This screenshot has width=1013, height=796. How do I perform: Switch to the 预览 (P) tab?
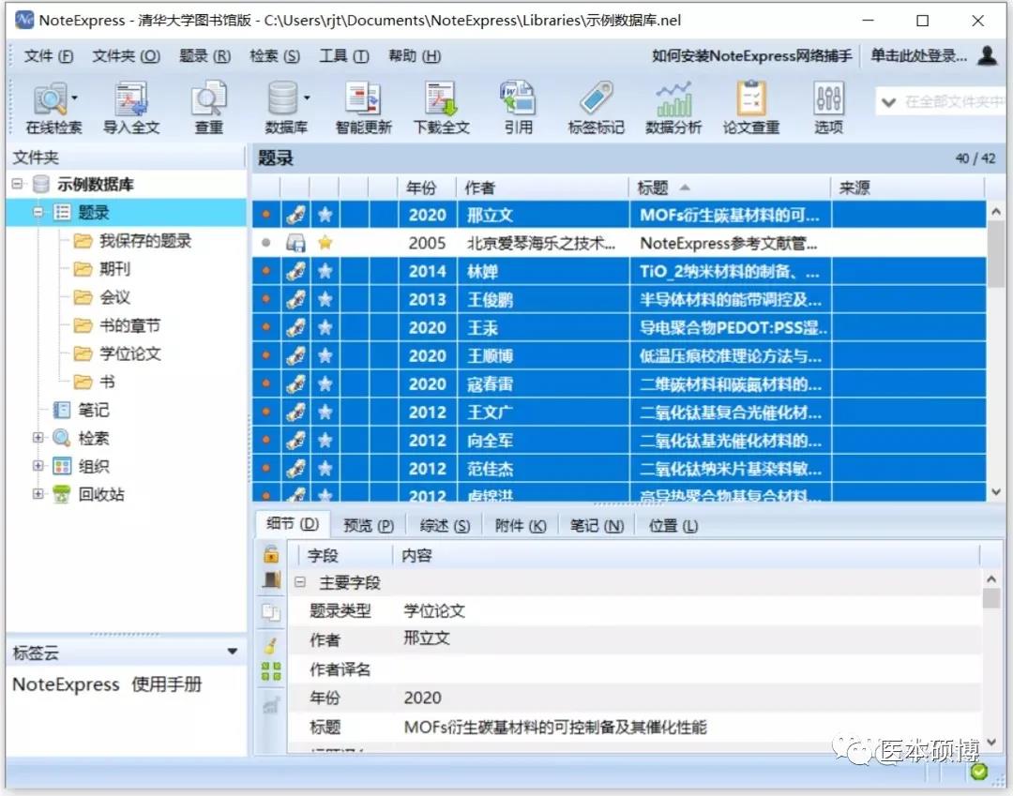pyautogui.click(x=369, y=525)
